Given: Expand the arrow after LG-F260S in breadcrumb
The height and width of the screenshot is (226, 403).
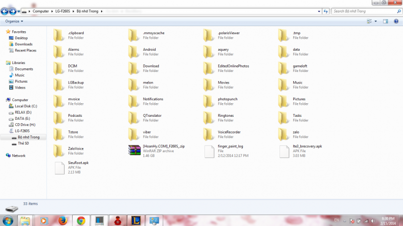Looking at the screenshot, I should [73, 11].
